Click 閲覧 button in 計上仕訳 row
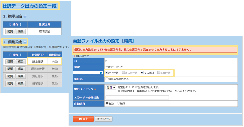 (10, 62)
